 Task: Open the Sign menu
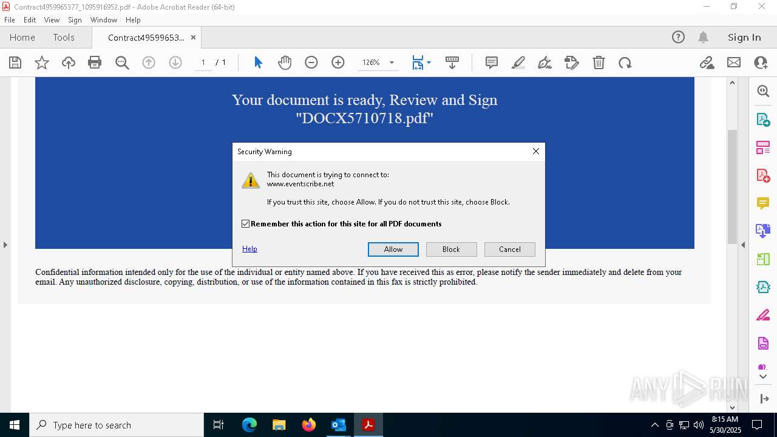point(75,20)
